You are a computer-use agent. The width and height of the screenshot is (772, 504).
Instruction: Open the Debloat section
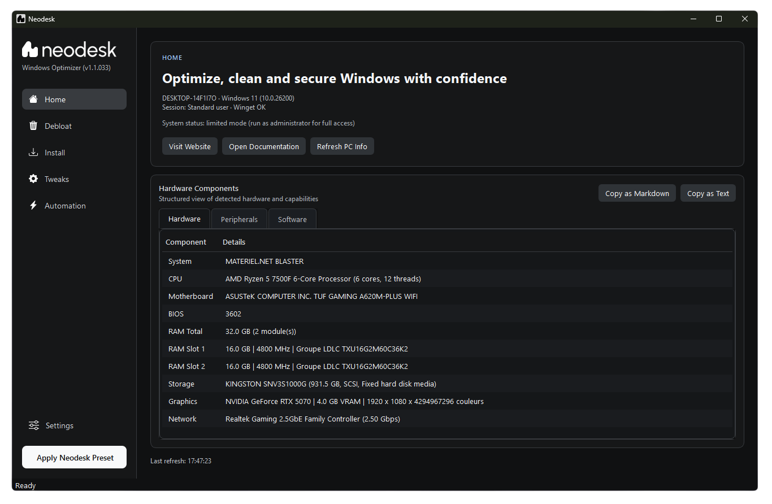tap(74, 126)
